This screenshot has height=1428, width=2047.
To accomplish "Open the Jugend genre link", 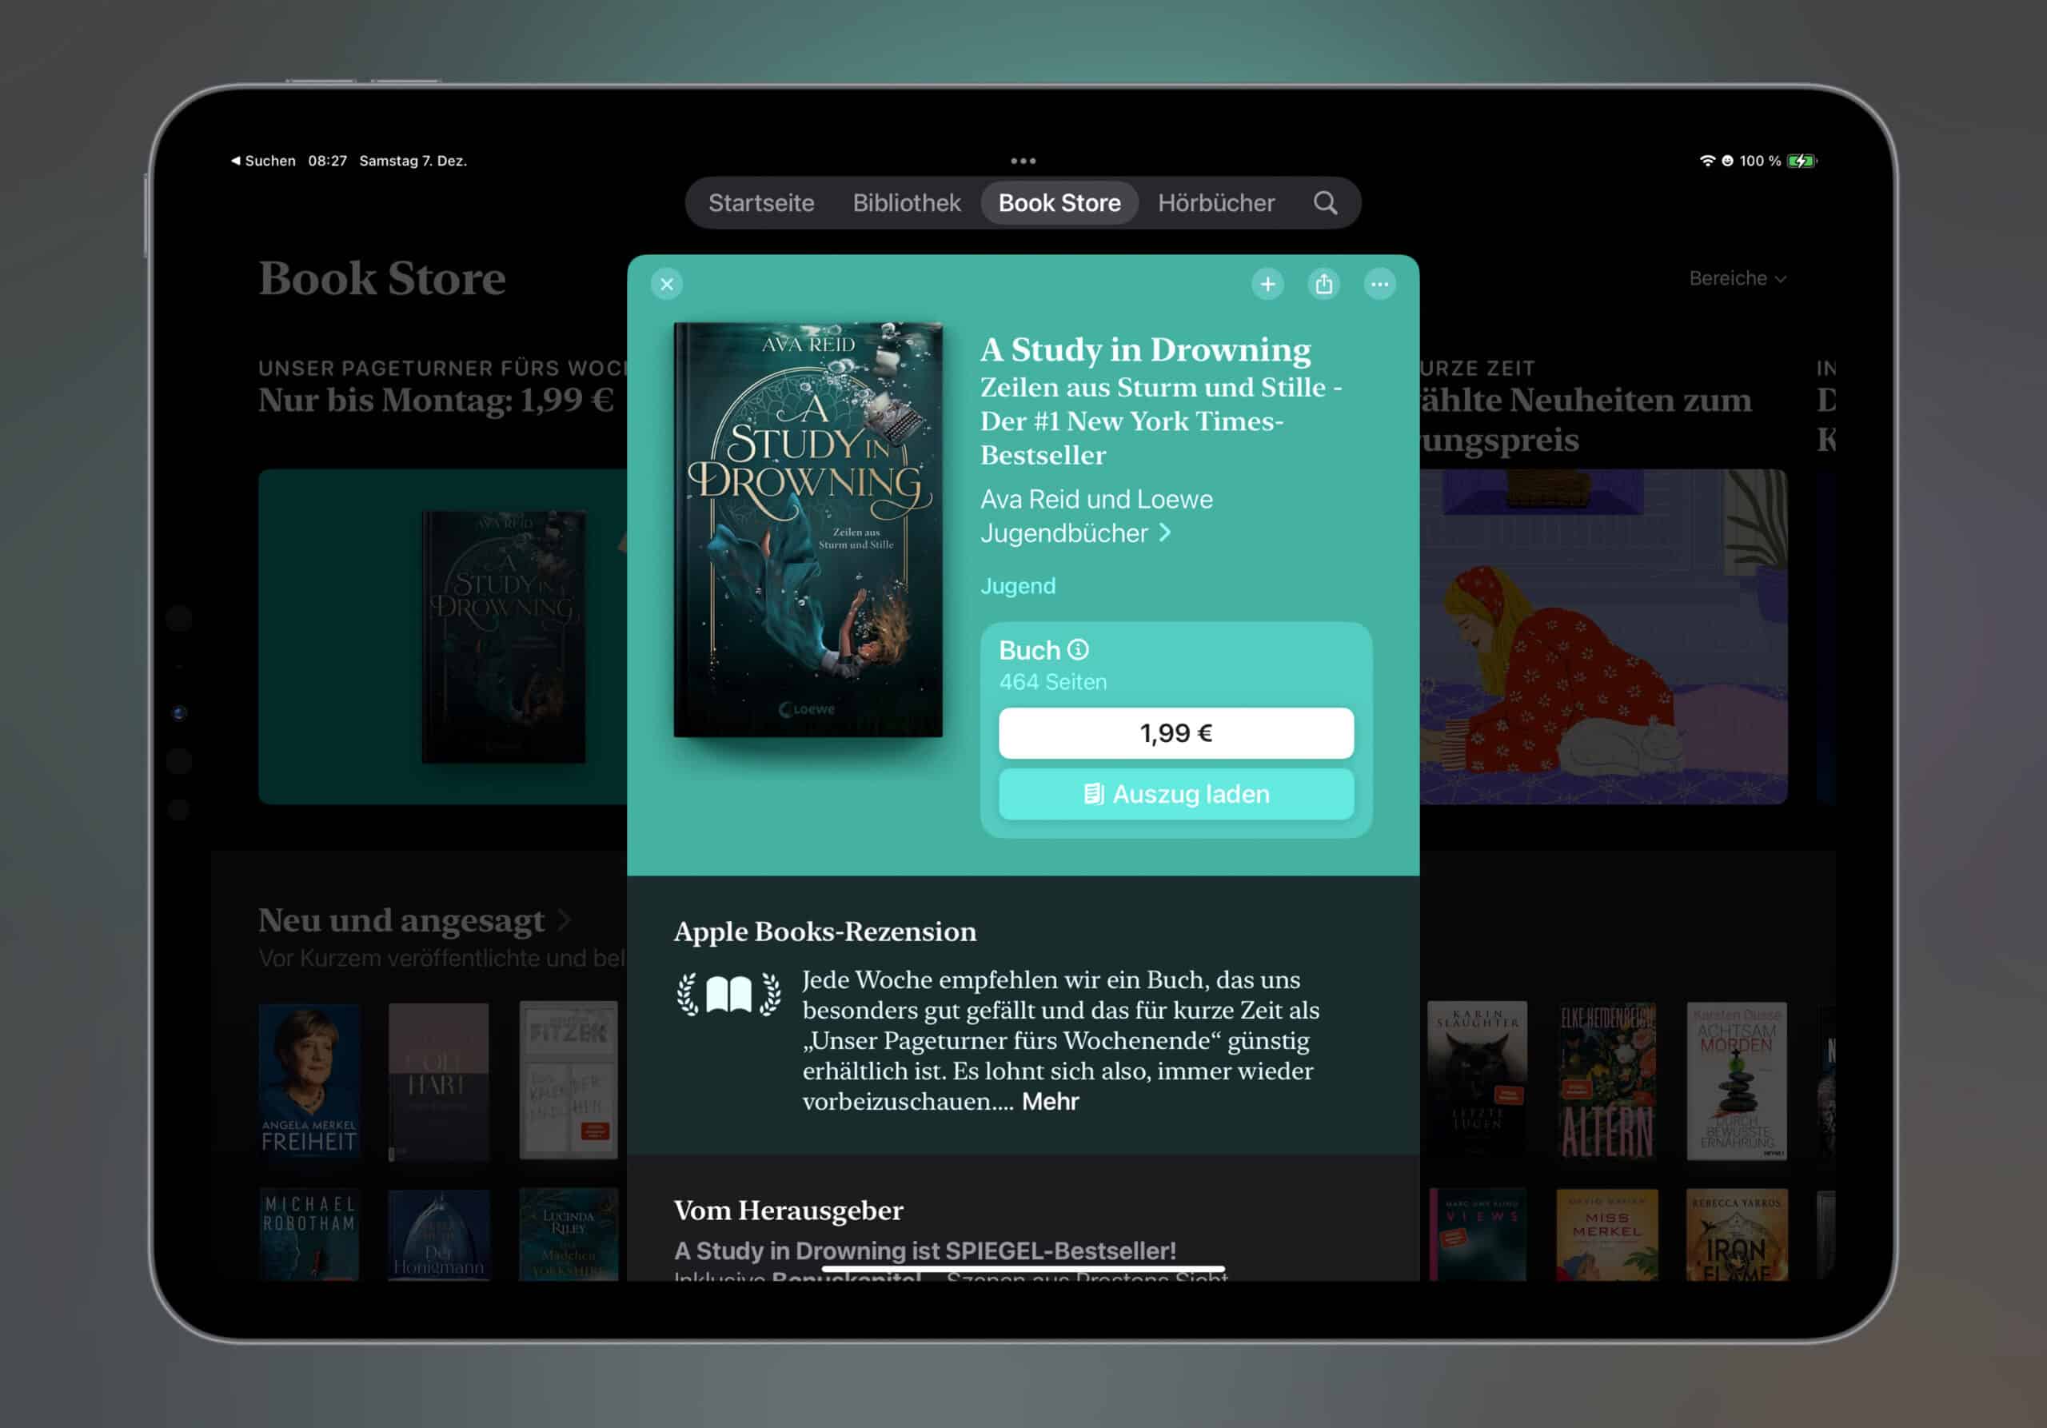I will point(1018,585).
